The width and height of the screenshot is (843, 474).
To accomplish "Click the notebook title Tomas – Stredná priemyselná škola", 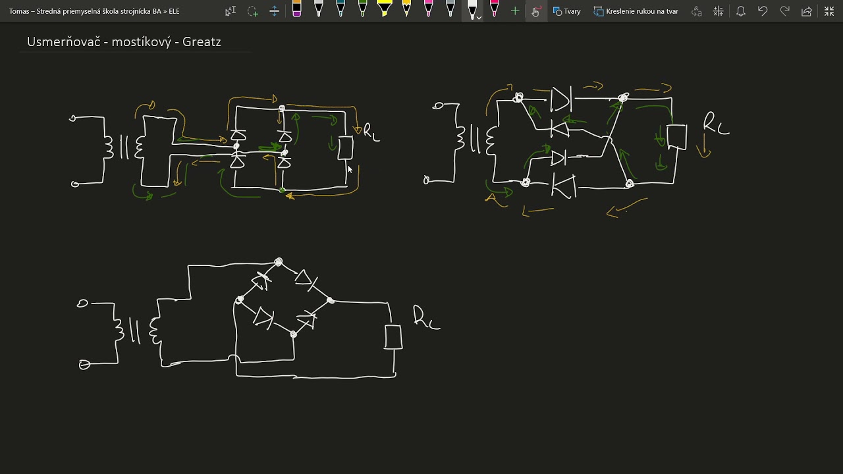I will coord(94,11).
